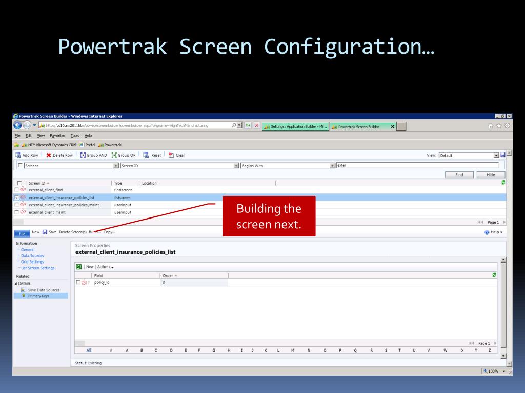This screenshot has width=525, height=393.
Task: Switch to Settings: Application Builder tab
Action: (295, 127)
